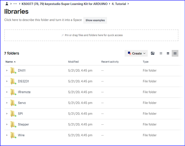Select the list view icon
Viewport: 185px width, 146px height.
175,53
